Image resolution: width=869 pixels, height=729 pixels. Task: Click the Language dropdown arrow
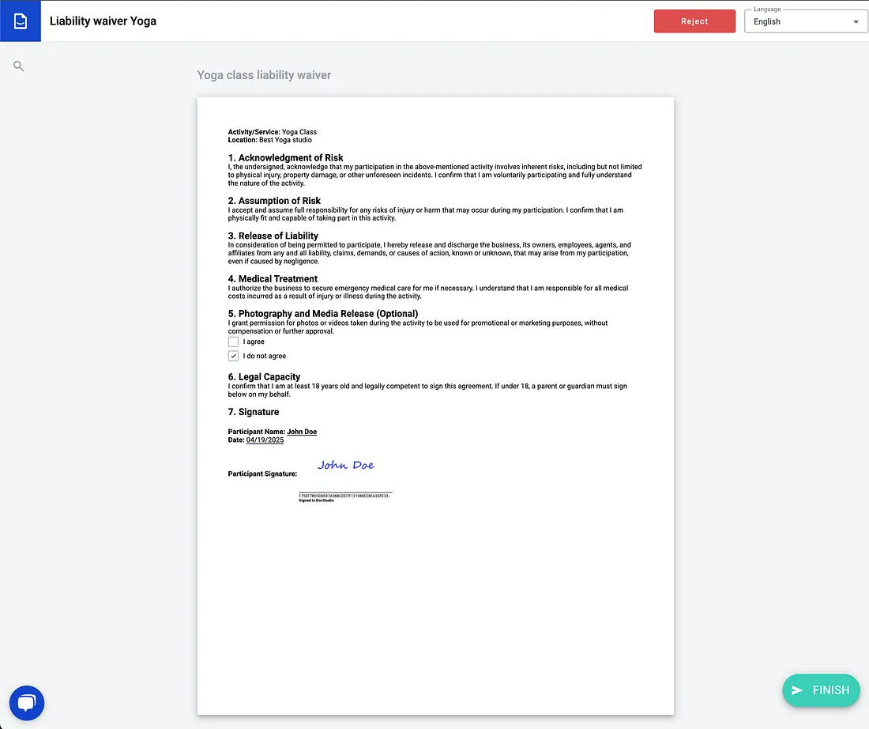click(856, 22)
